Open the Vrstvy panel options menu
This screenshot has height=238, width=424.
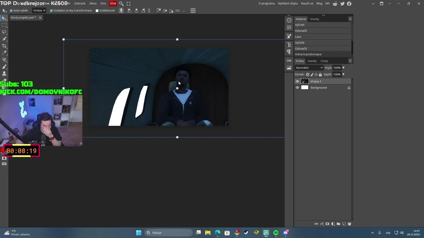pos(350,61)
